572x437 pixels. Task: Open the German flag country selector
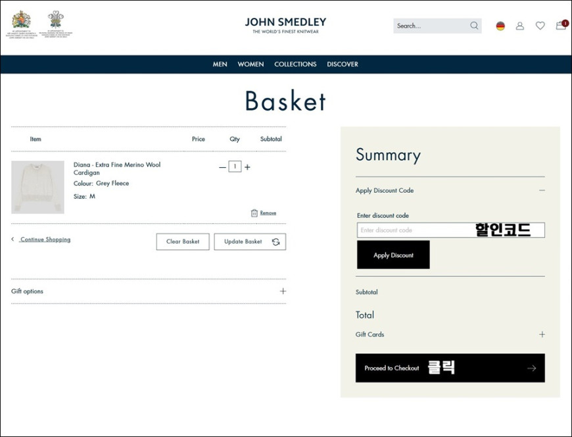[500, 26]
